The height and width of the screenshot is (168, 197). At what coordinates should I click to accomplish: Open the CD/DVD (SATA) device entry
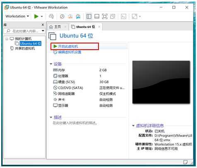[x=70, y=88]
